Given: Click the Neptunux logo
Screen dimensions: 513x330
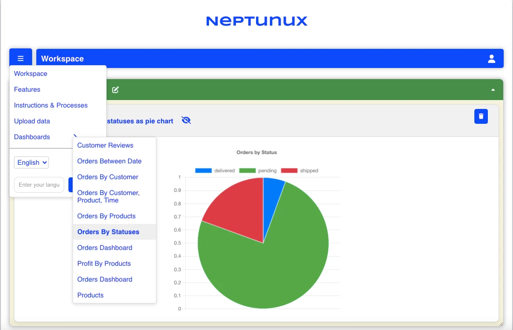Looking at the screenshot, I should 256,21.
